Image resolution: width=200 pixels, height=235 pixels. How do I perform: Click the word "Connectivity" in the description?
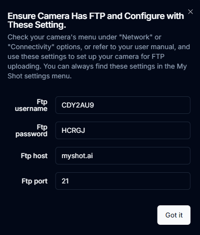coord(31,47)
